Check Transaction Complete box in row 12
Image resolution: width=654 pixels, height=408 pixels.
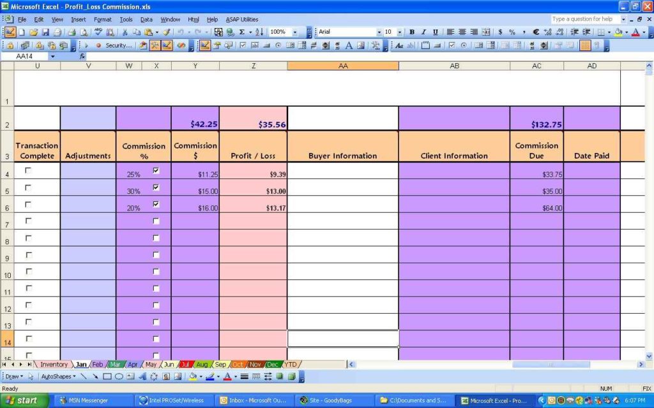click(x=28, y=305)
